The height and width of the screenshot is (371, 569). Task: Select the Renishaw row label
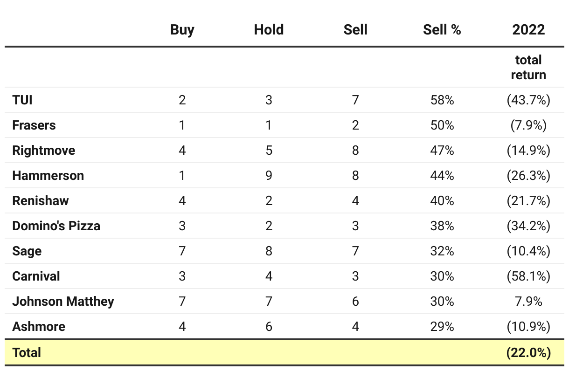pos(41,201)
